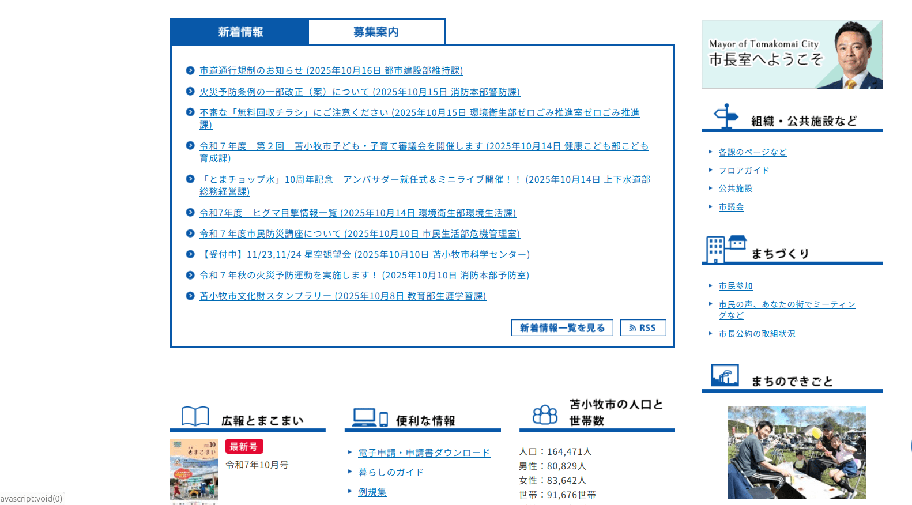
Task: Go to the フロアガイド link
Action: click(744, 171)
